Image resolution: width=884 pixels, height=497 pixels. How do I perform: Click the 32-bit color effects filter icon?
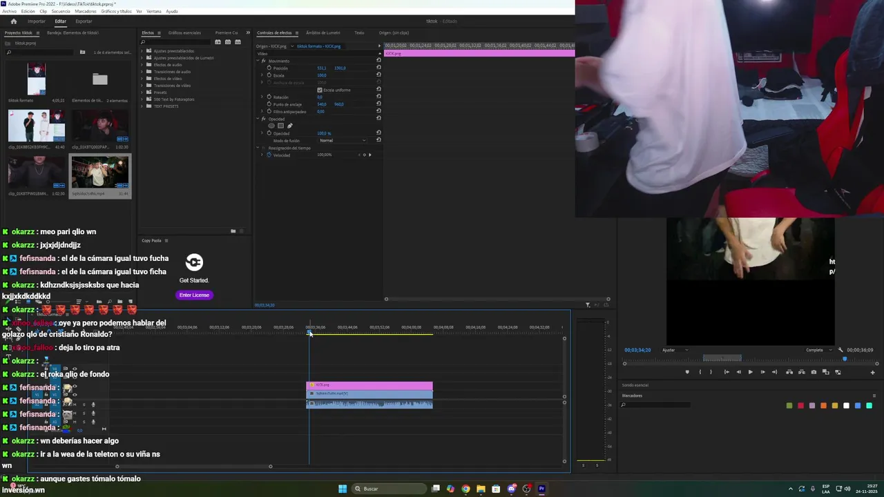(x=228, y=42)
